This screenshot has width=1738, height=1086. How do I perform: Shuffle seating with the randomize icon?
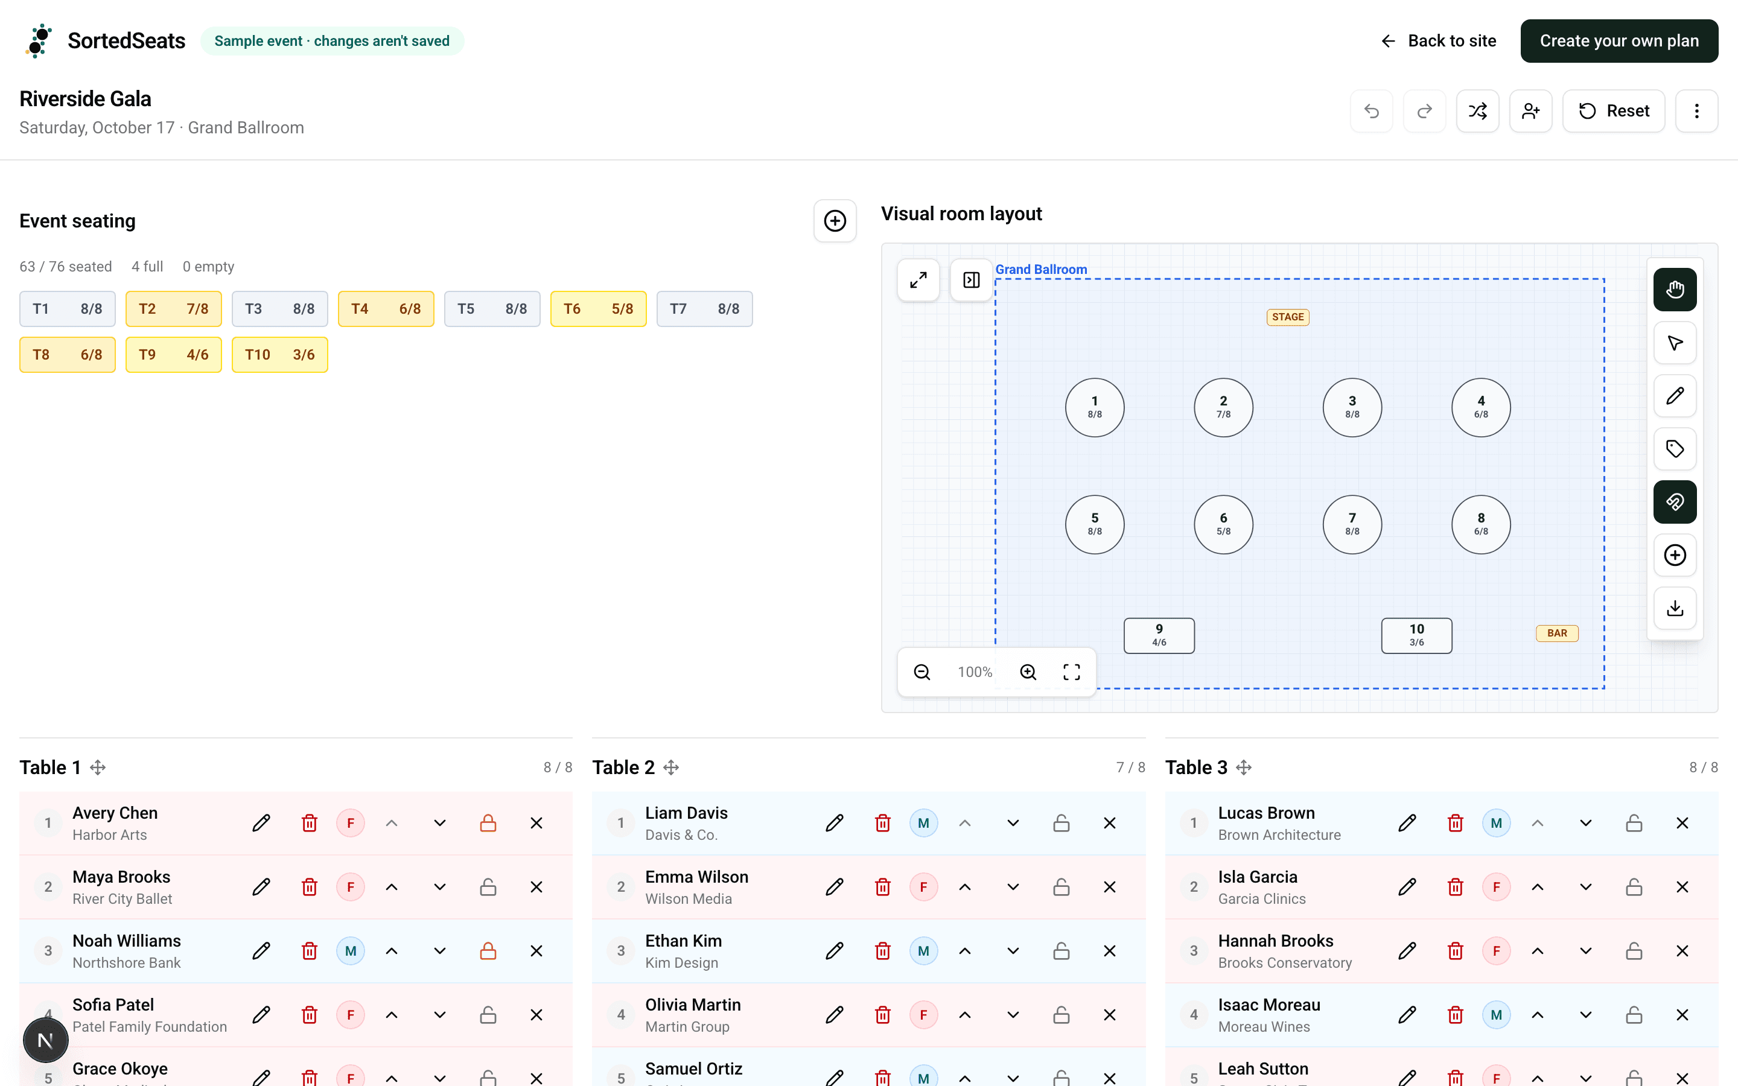pyautogui.click(x=1477, y=110)
